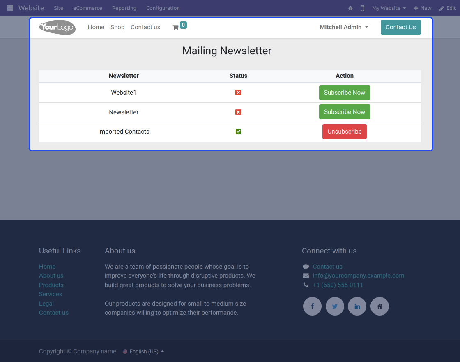Click footer Legal link
Viewport: 460px width, 362px height.
(x=46, y=304)
